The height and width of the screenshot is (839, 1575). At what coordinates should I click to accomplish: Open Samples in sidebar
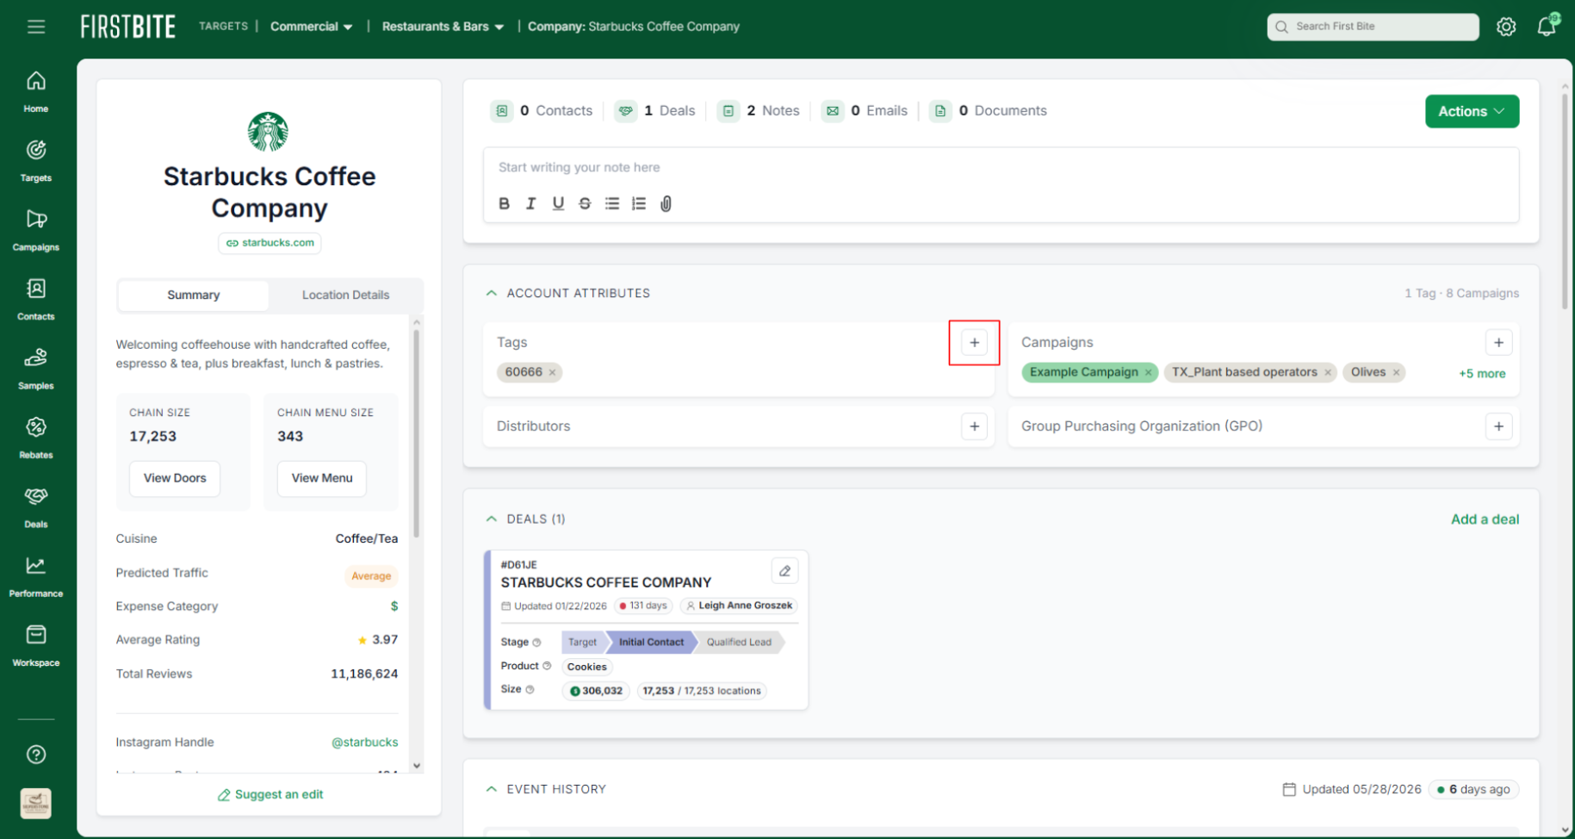36,369
